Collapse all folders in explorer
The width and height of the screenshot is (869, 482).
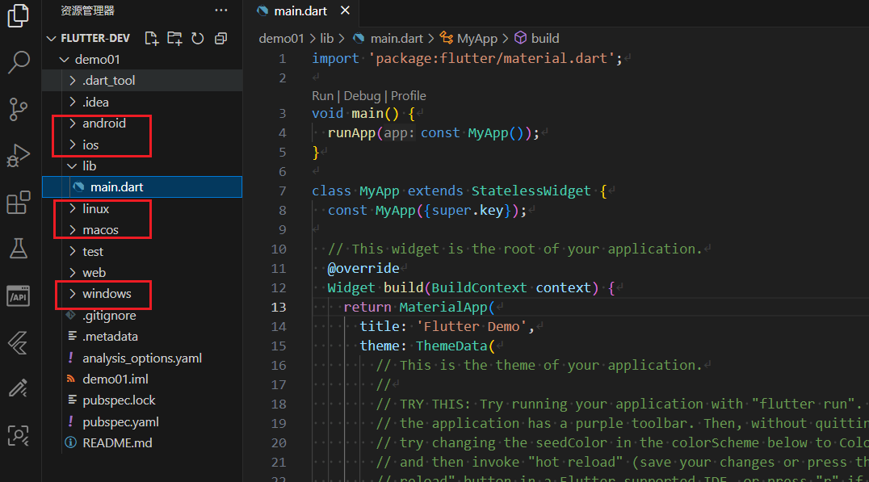(220, 38)
